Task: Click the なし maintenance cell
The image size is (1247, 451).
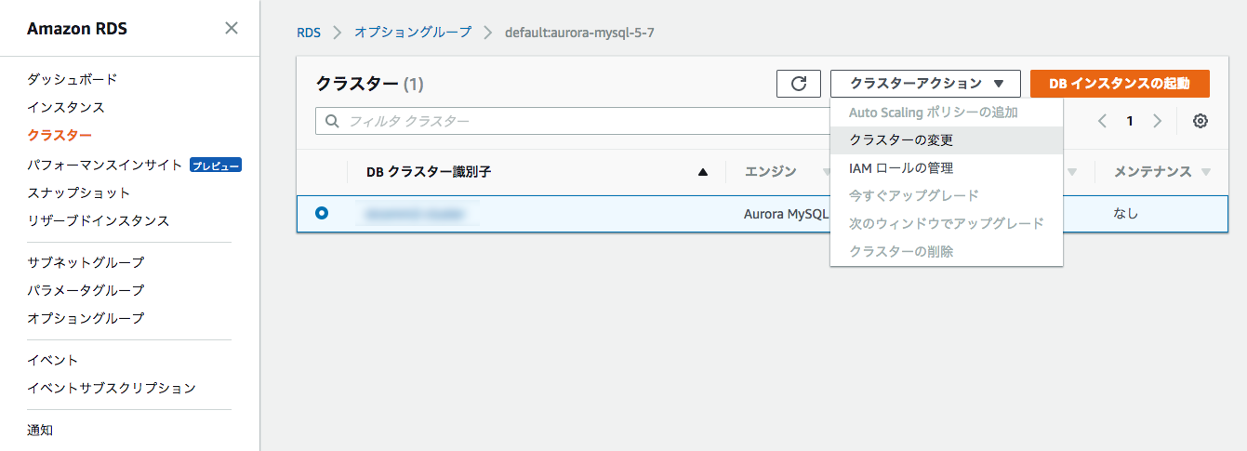Action: pyautogui.click(x=1126, y=214)
